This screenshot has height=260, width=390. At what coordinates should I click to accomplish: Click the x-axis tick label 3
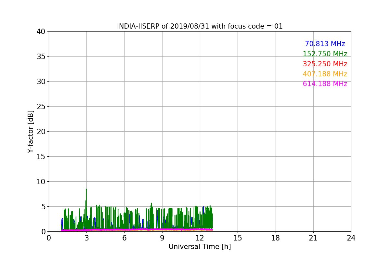click(x=86, y=238)
